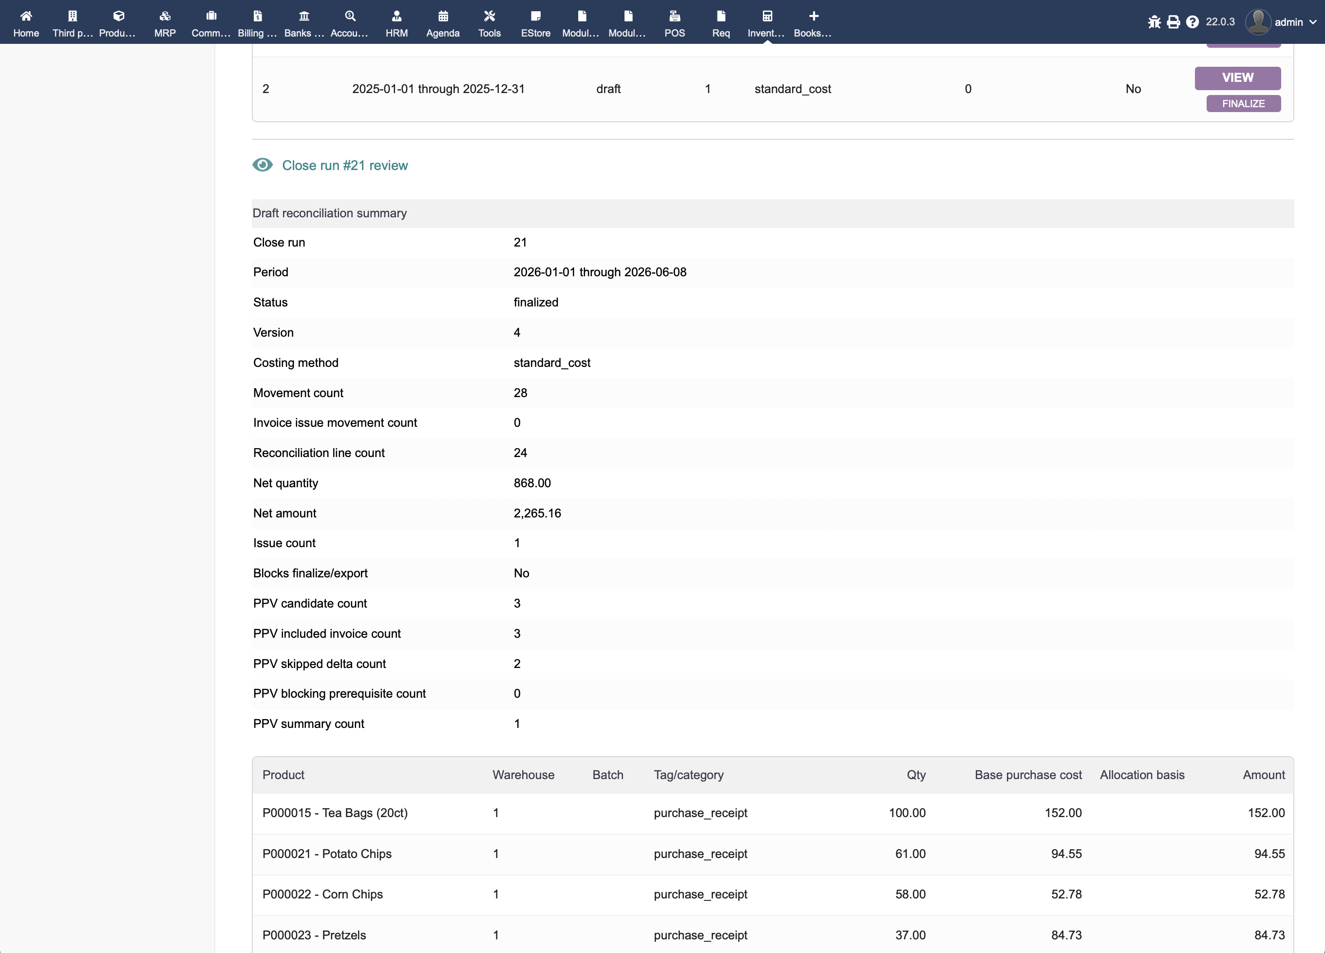Viewport: 1325px width, 953px height.
Task: Open the EStore menu item
Action: point(536,23)
